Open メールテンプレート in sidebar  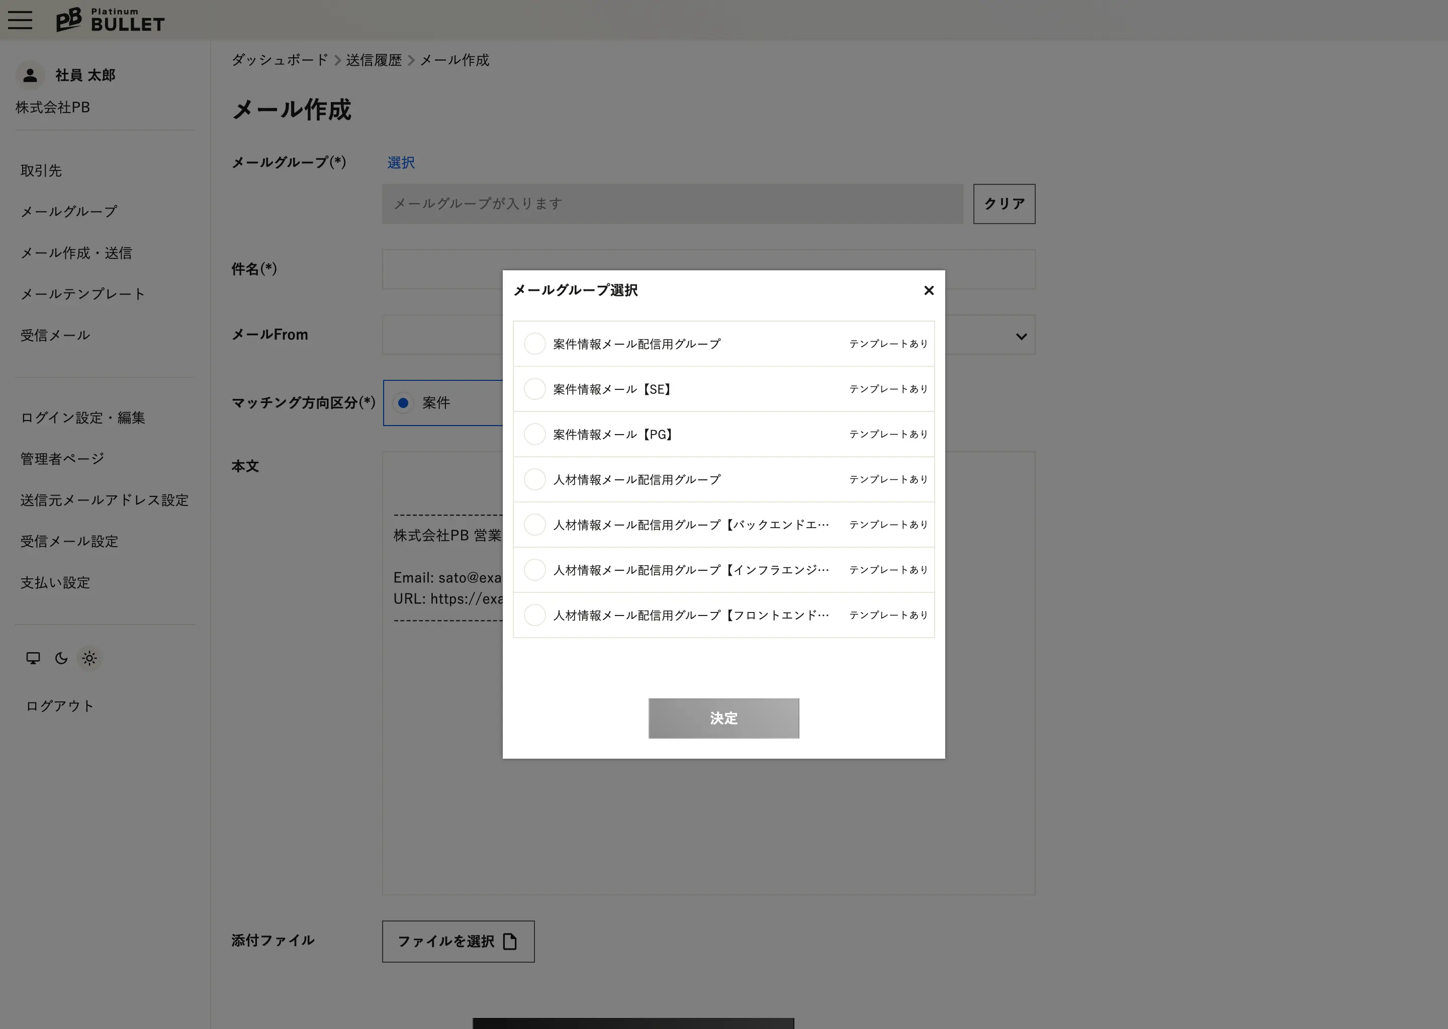[82, 294]
